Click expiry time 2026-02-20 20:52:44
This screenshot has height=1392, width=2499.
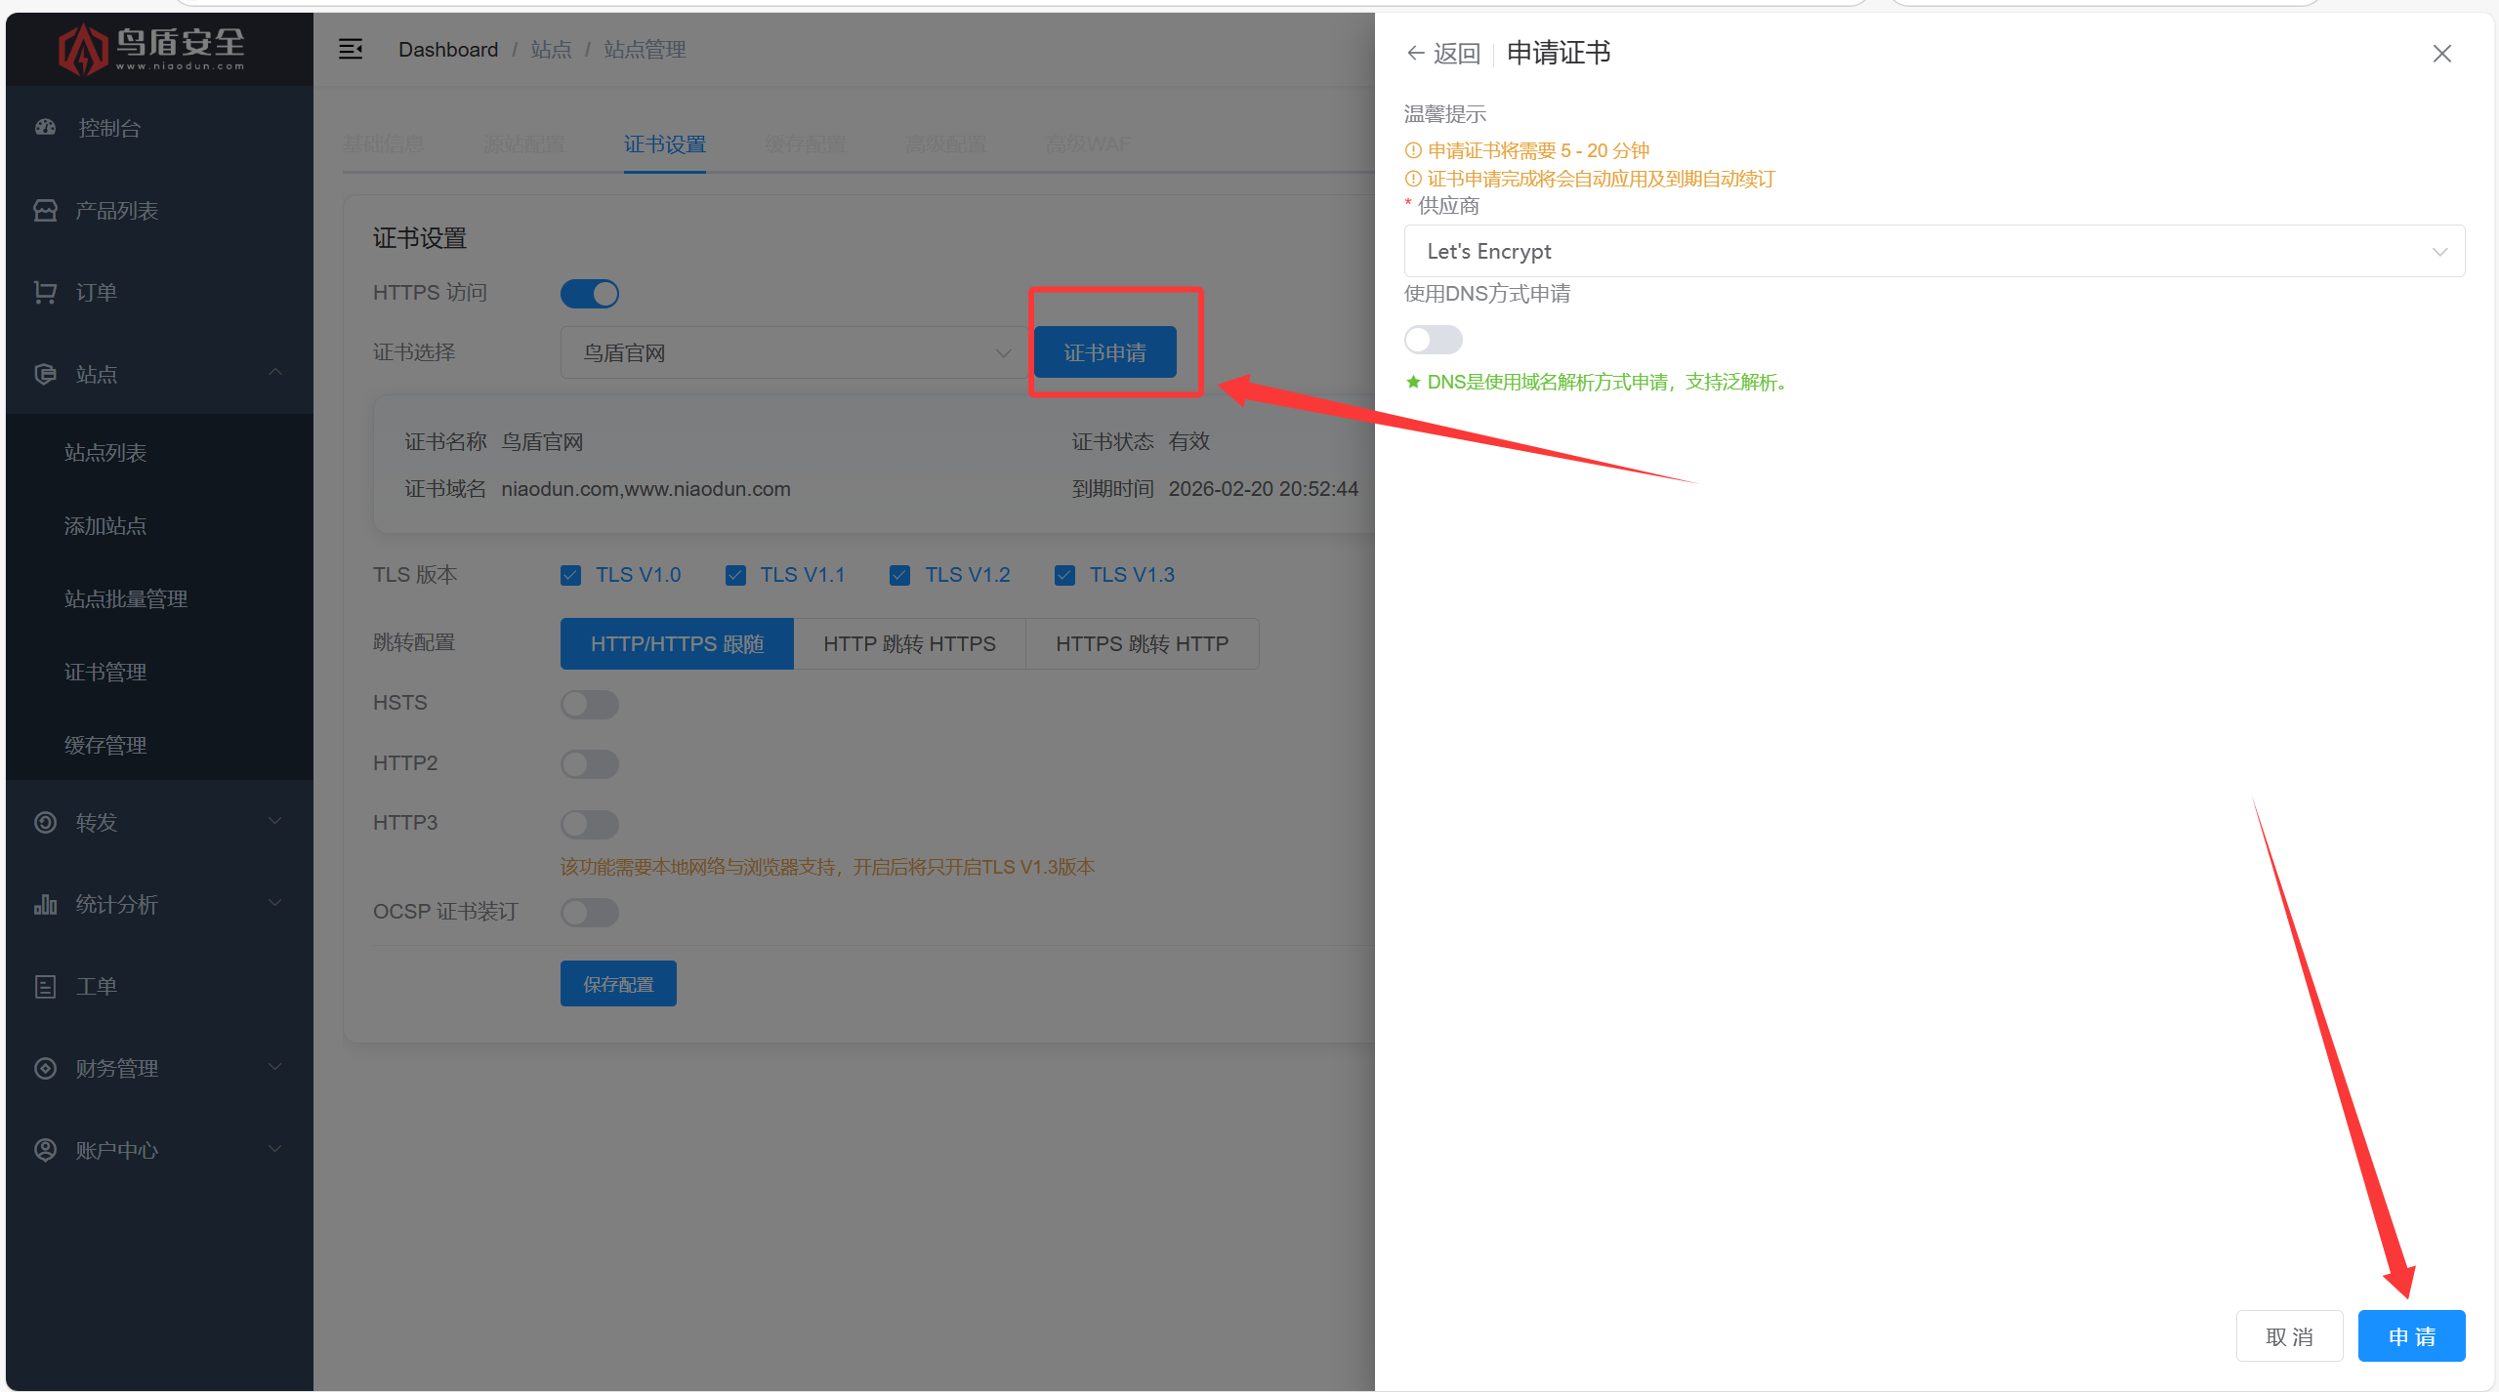pyautogui.click(x=1263, y=489)
